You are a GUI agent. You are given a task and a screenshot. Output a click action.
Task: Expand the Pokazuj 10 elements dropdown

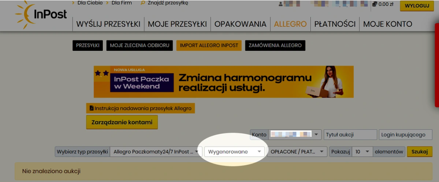[362, 152]
